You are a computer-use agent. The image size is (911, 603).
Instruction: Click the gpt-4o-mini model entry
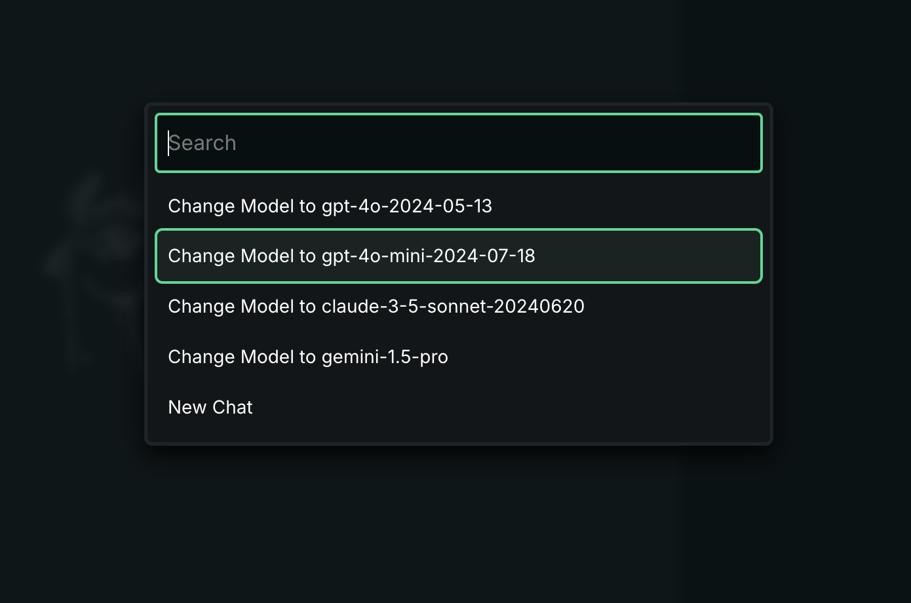(x=351, y=256)
